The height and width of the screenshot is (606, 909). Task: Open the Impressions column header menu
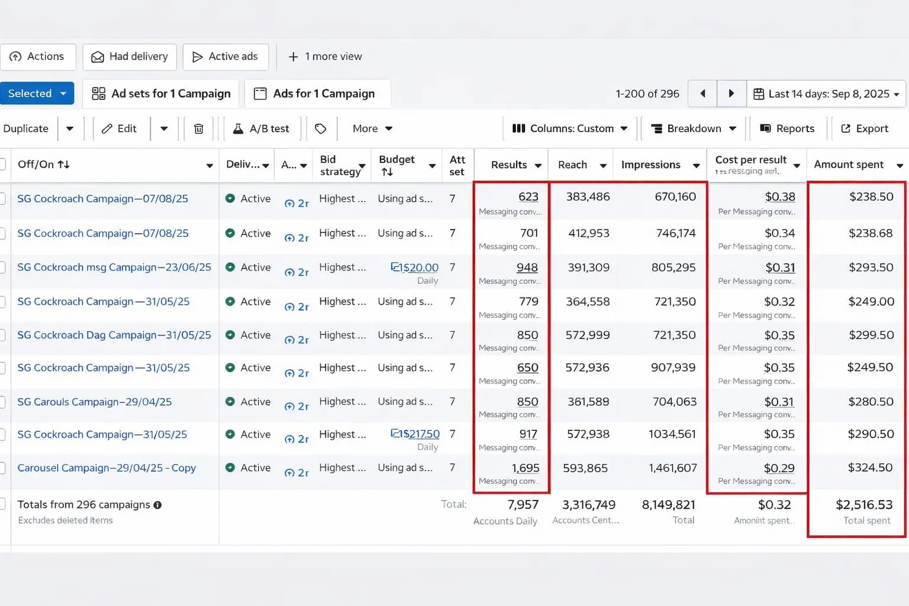(697, 165)
